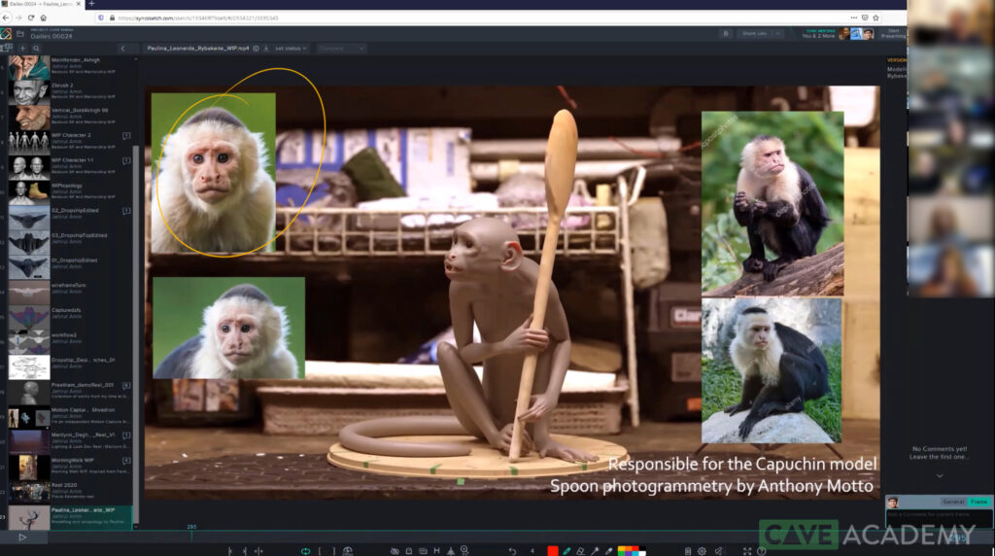Open the list view mode icon above thumbnails

click(7, 49)
